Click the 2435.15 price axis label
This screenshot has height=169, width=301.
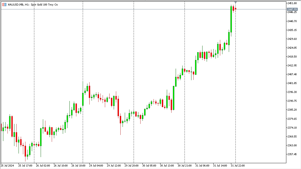(292, 30)
